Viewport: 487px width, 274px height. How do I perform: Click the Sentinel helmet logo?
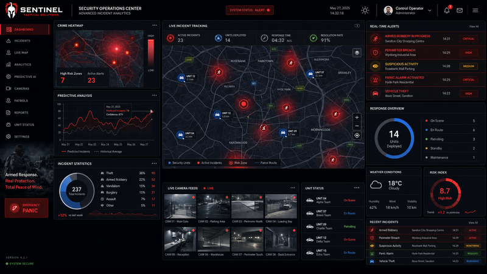coord(11,10)
